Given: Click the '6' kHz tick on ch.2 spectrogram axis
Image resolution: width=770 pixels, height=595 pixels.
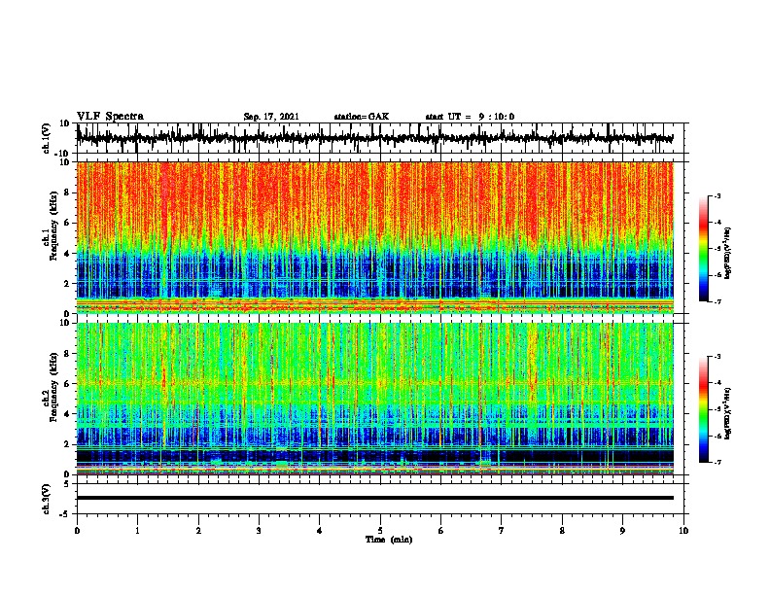Looking at the screenshot, I should (67, 384).
